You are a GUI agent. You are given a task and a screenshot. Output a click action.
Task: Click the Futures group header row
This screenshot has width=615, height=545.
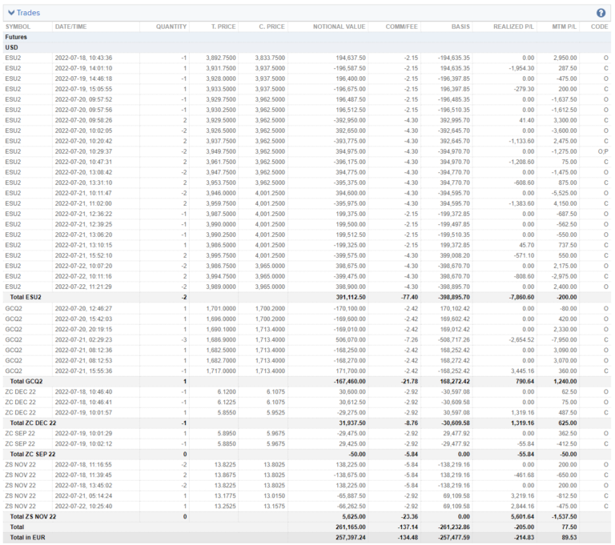[x=16, y=37]
